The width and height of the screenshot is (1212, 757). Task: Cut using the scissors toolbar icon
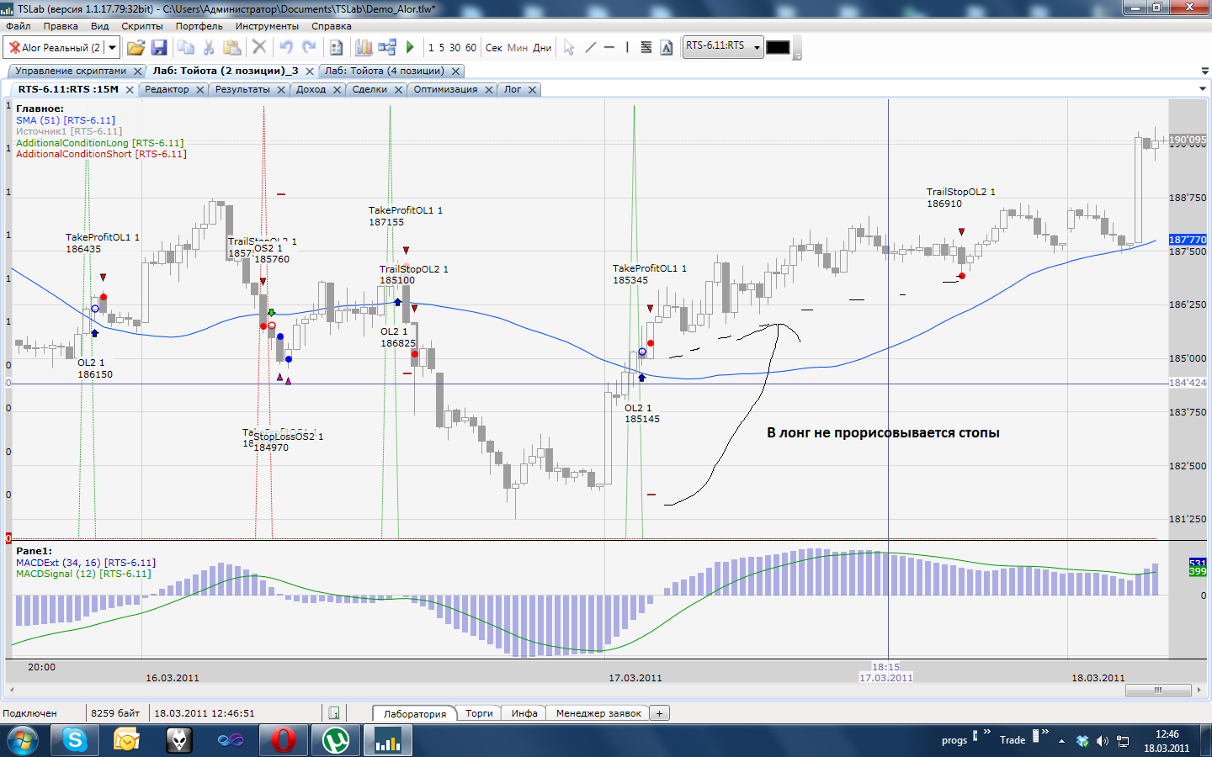click(209, 47)
